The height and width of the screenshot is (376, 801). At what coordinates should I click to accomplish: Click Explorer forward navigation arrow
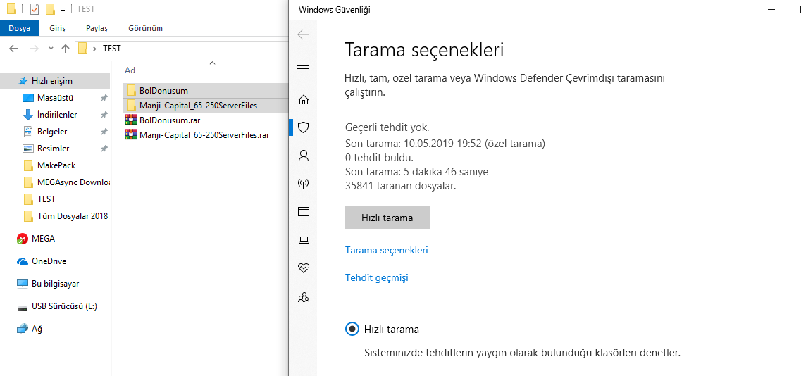click(x=35, y=49)
